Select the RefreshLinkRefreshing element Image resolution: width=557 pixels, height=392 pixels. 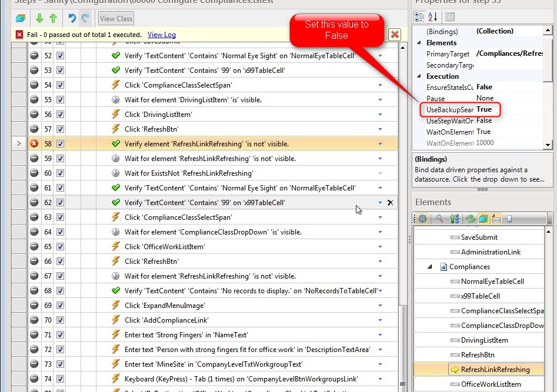[x=495, y=369]
